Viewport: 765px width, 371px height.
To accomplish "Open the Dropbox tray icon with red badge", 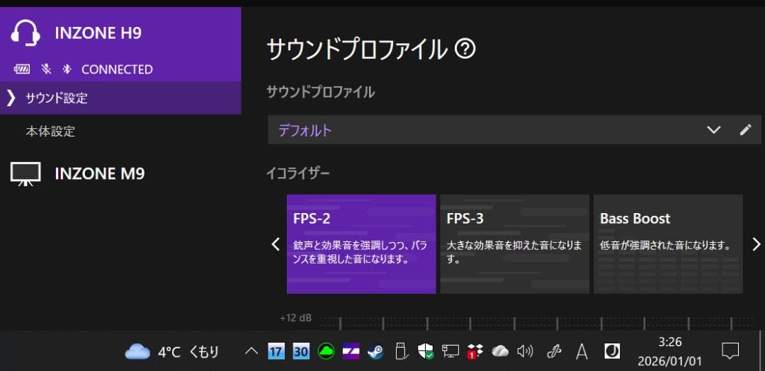I will [x=475, y=351].
